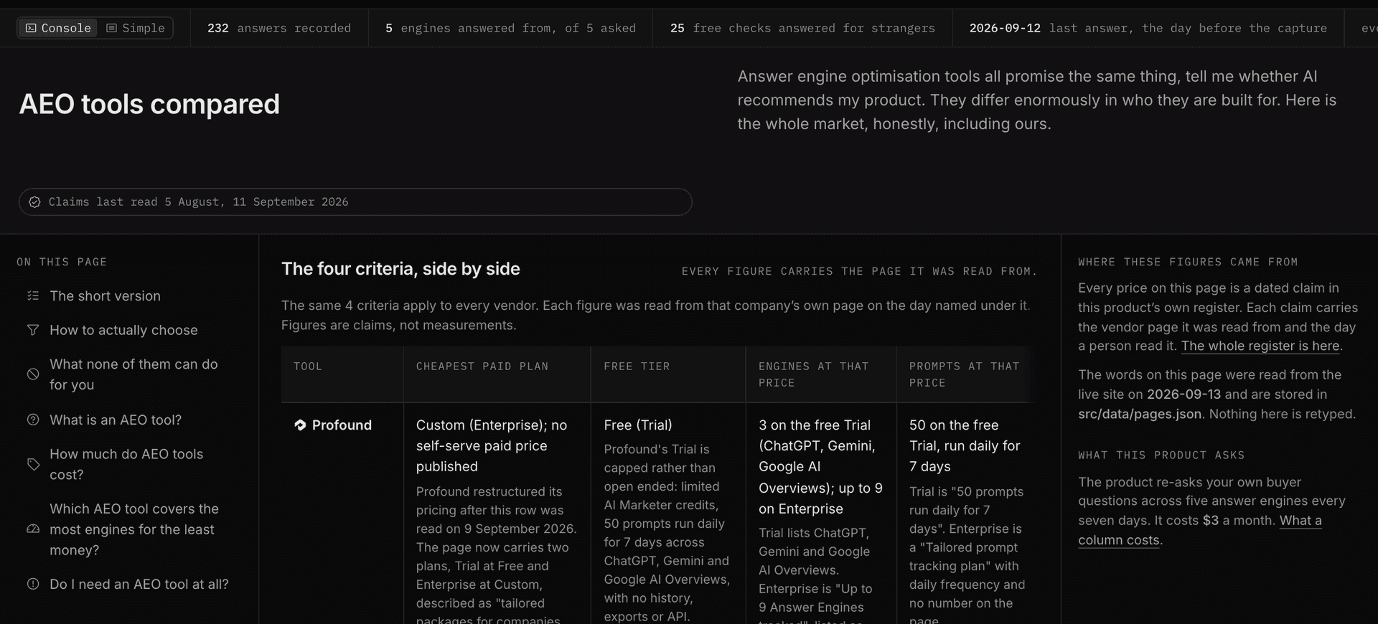This screenshot has height=624, width=1378.
Task: Click the Profound vendor name in the table
Action: (342, 425)
